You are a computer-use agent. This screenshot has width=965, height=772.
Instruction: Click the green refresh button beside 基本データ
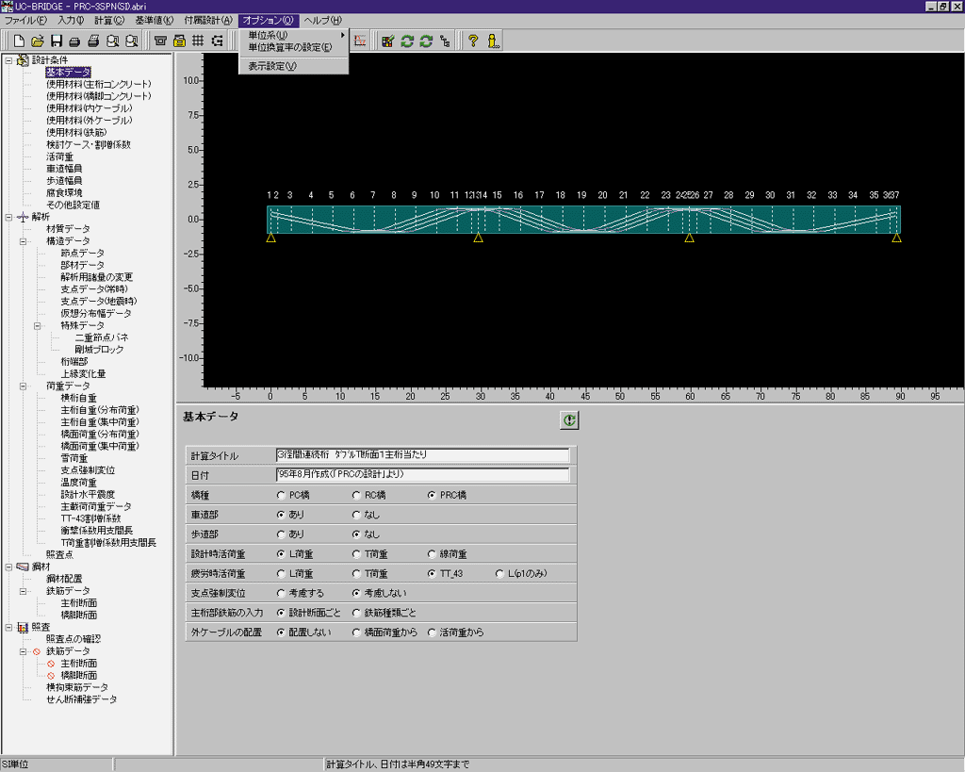tap(569, 421)
